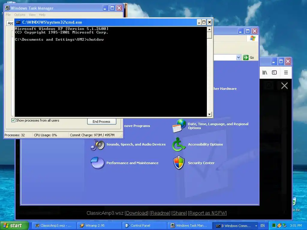Follow the Download link for ClassicAmp3.wsz

(x=137, y=213)
